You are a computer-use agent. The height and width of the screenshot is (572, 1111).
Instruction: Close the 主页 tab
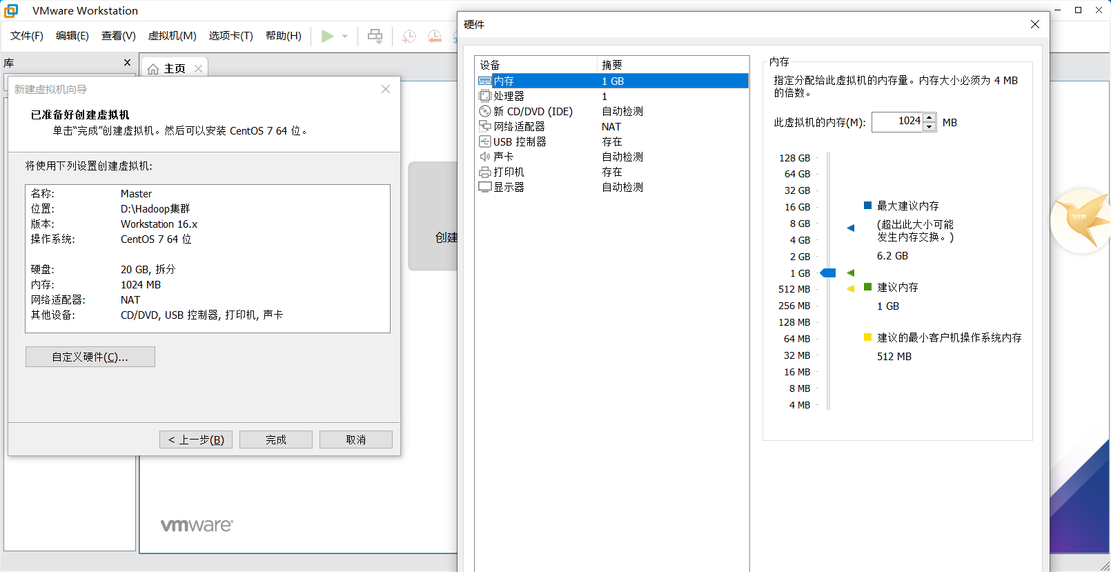pyautogui.click(x=198, y=68)
